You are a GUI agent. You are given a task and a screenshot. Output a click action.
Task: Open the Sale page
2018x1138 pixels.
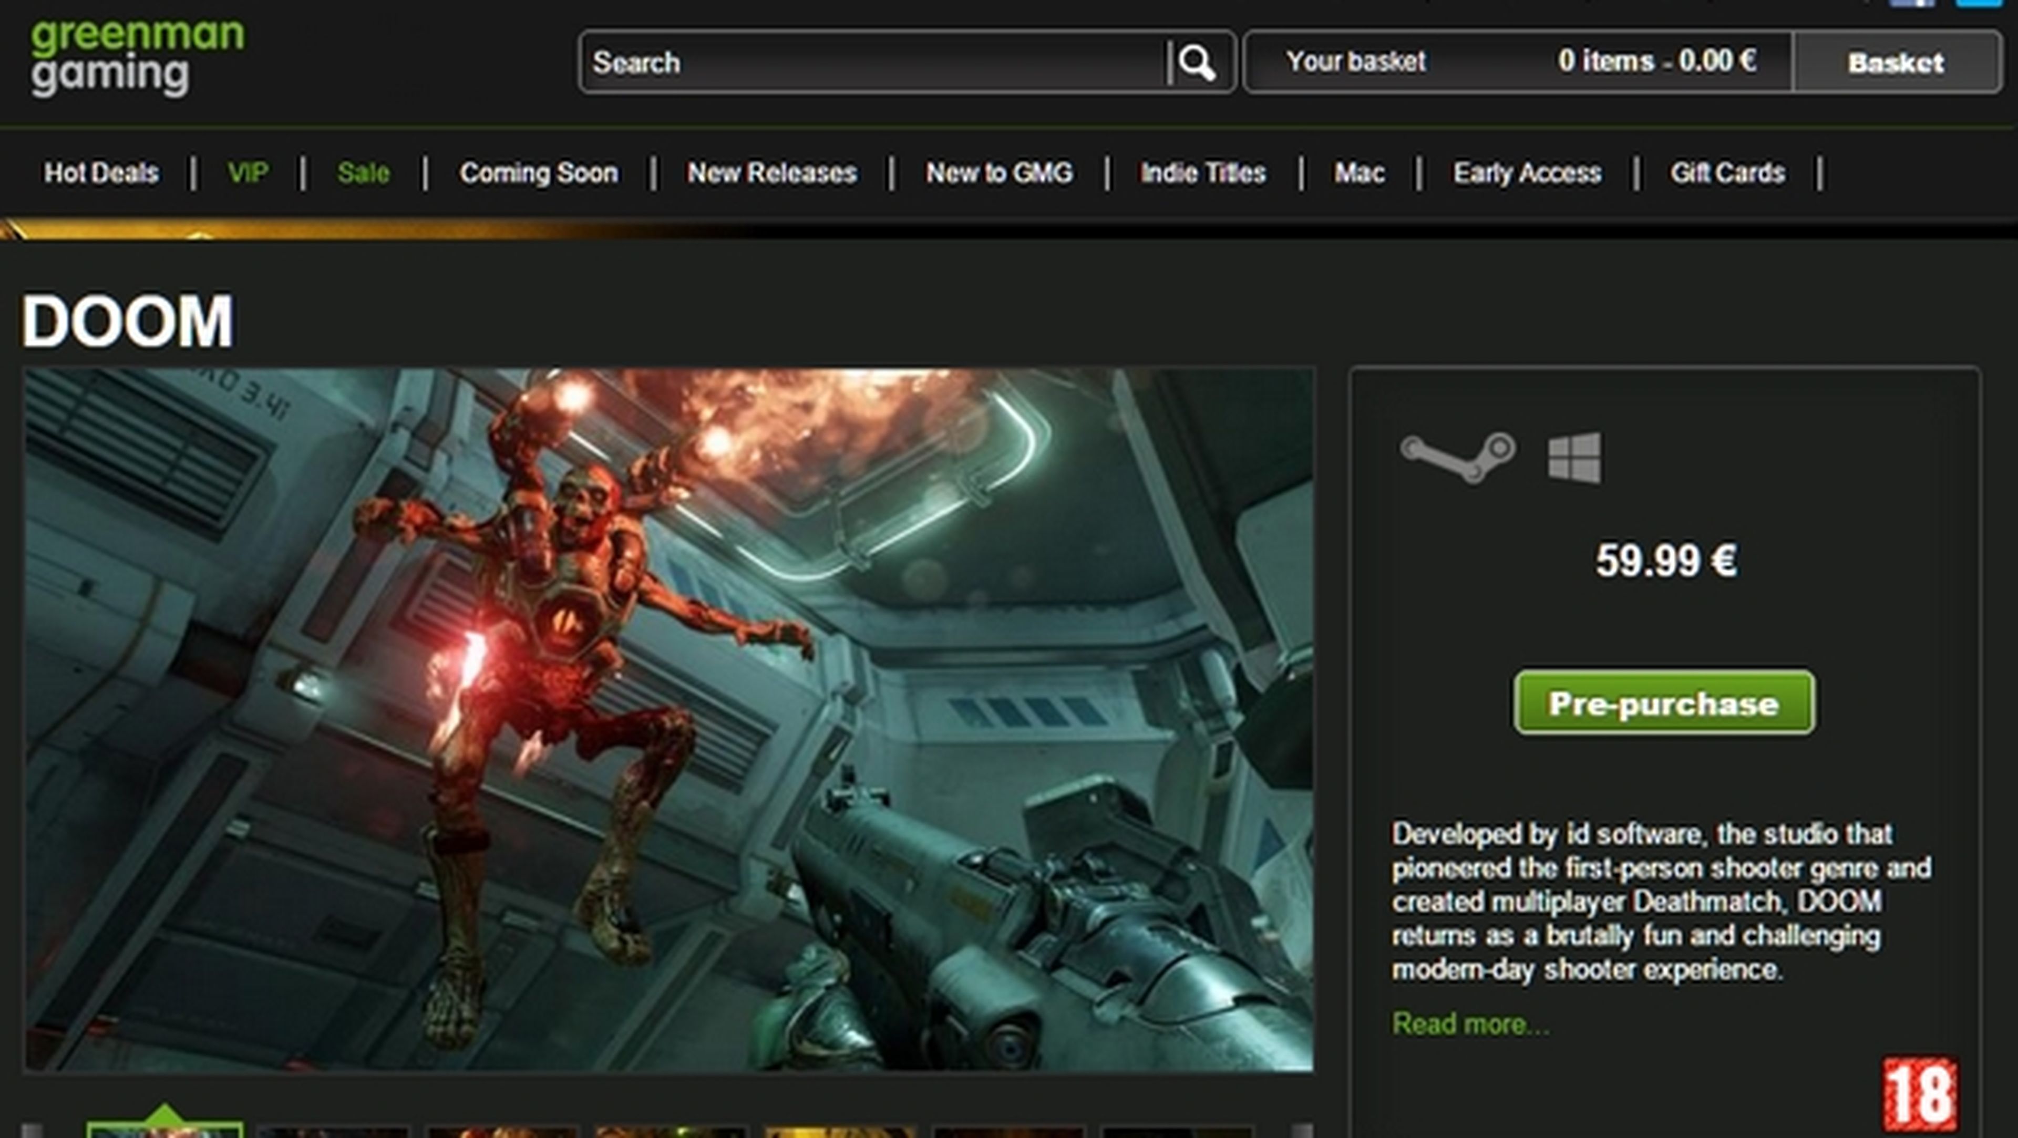point(364,172)
